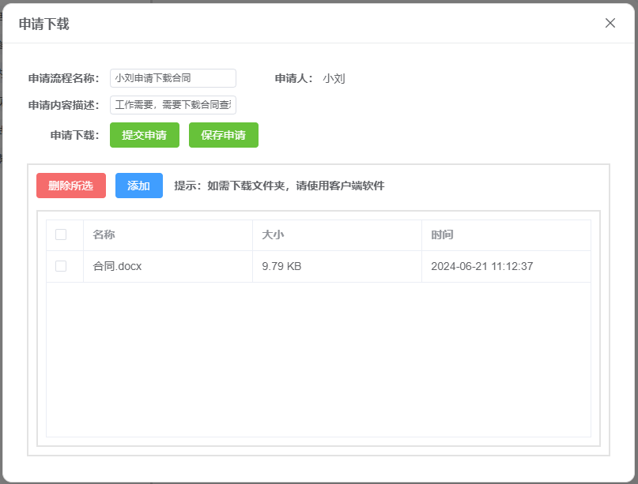
Task: Focus the 申请内容描述 text field
Action: [172, 105]
